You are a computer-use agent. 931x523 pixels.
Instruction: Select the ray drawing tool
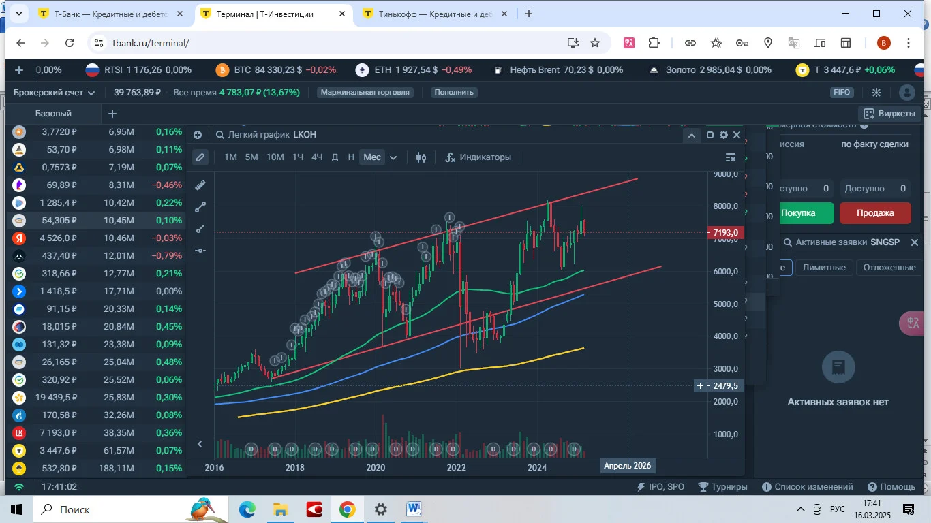200,229
